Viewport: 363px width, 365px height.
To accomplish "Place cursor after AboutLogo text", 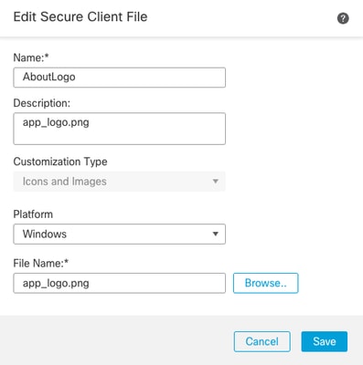I will (76, 77).
